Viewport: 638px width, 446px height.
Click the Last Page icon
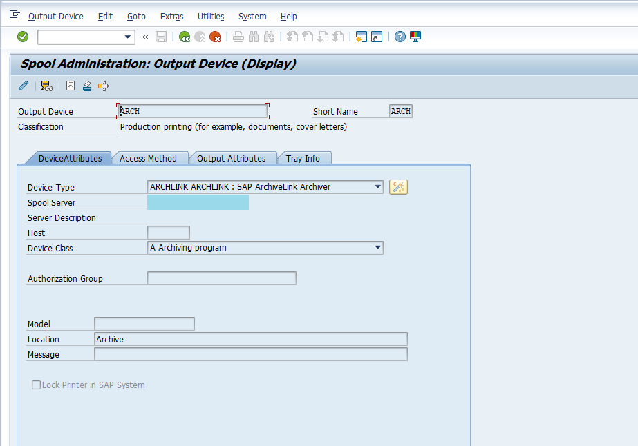(338, 37)
